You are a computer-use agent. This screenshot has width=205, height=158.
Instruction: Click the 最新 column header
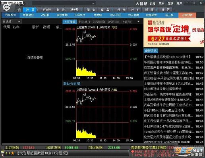(x=35, y=27)
